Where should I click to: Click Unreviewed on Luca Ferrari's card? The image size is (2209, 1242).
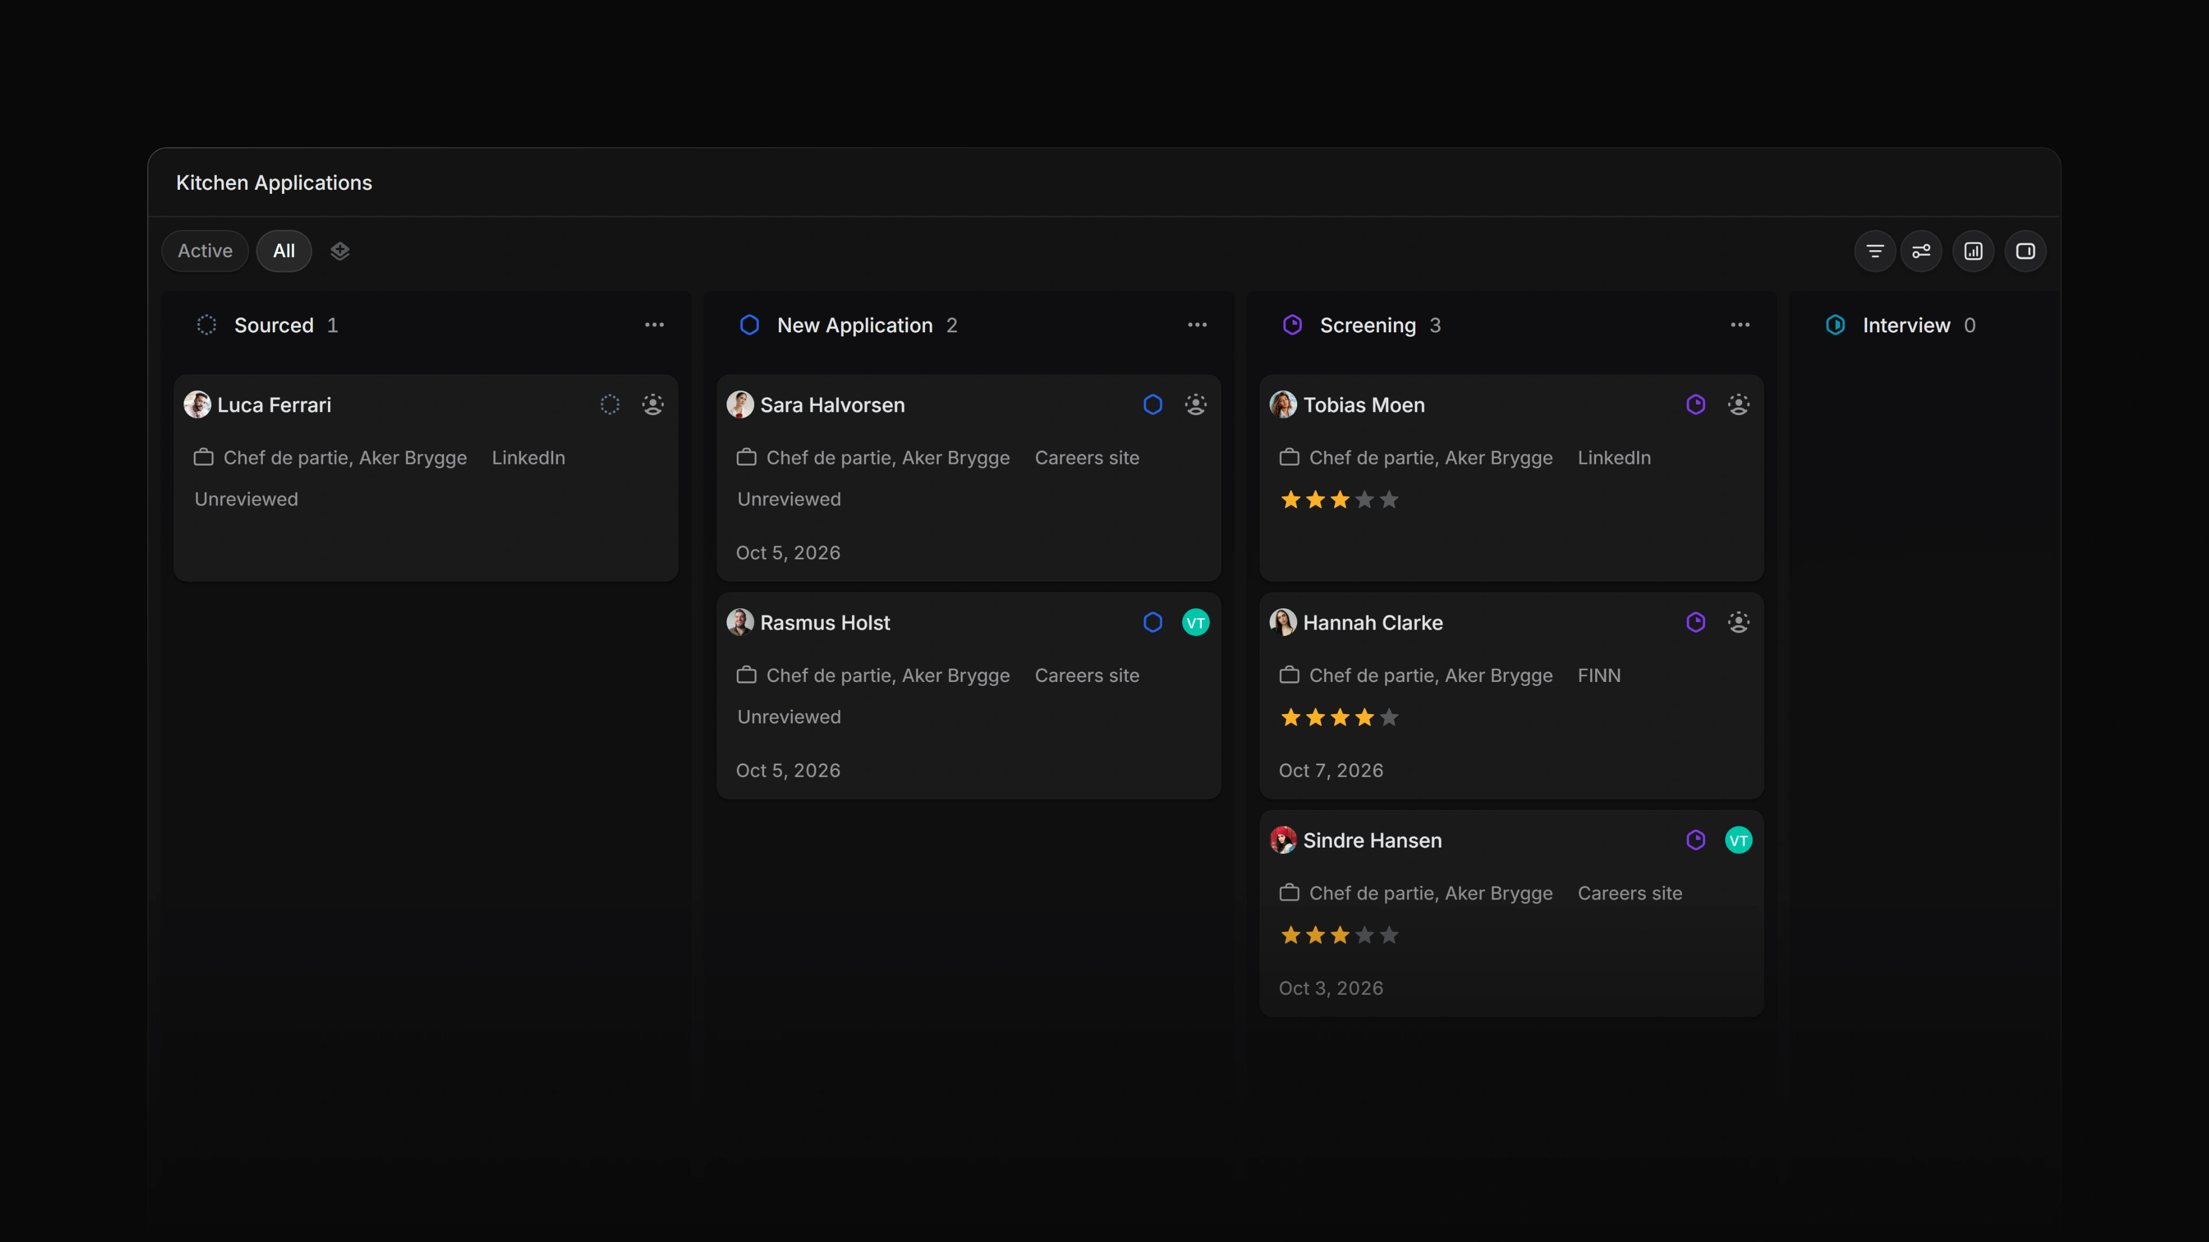pos(246,499)
